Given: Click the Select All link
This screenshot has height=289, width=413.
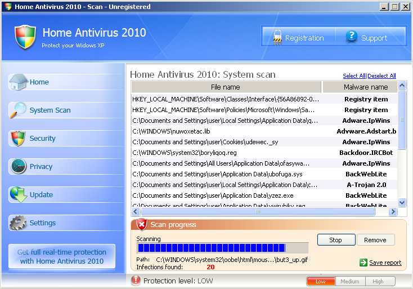Looking at the screenshot, I should click(x=354, y=76).
